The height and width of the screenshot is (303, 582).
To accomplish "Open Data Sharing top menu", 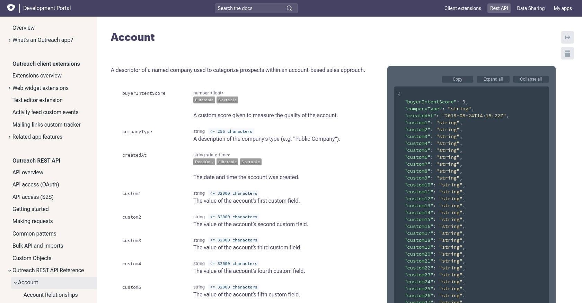I will [x=531, y=8].
